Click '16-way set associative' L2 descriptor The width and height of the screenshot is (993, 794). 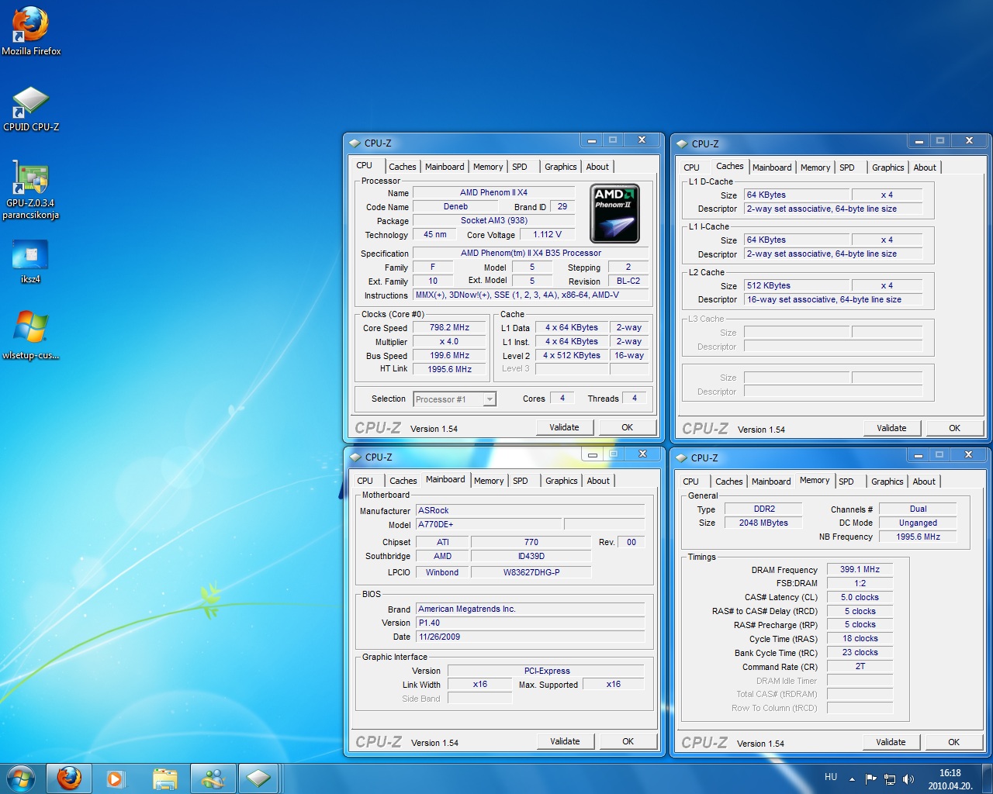click(x=834, y=299)
